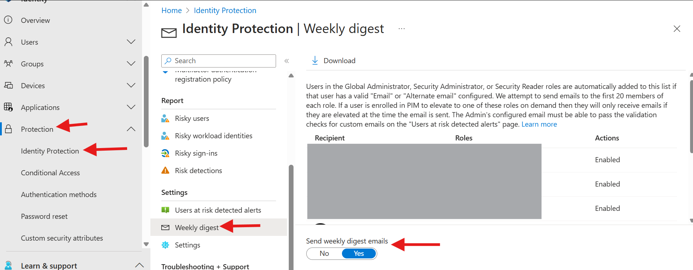Open Risky sign-ins report icon
The width and height of the screenshot is (693, 270).
pyautogui.click(x=165, y=153)
